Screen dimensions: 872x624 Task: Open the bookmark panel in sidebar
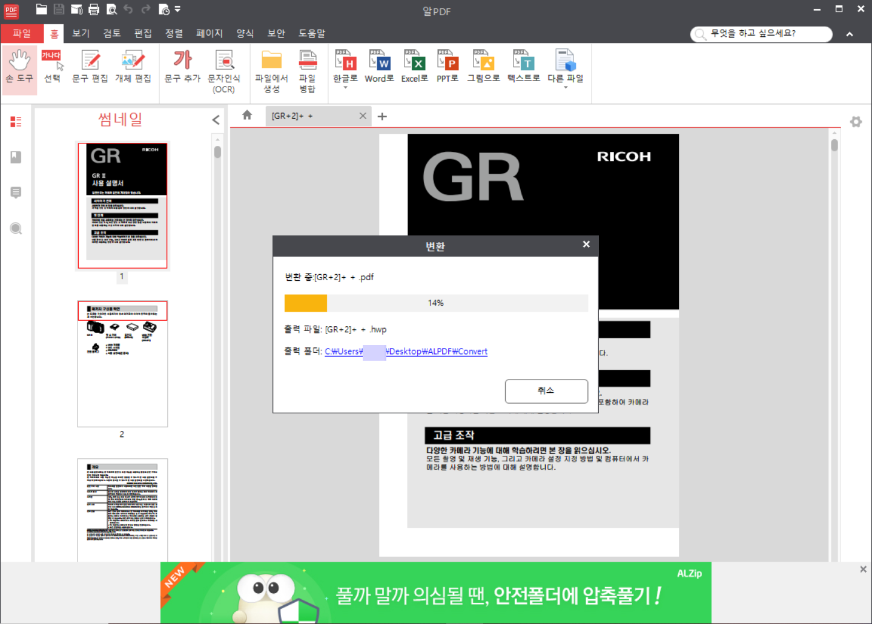(16, 157)
